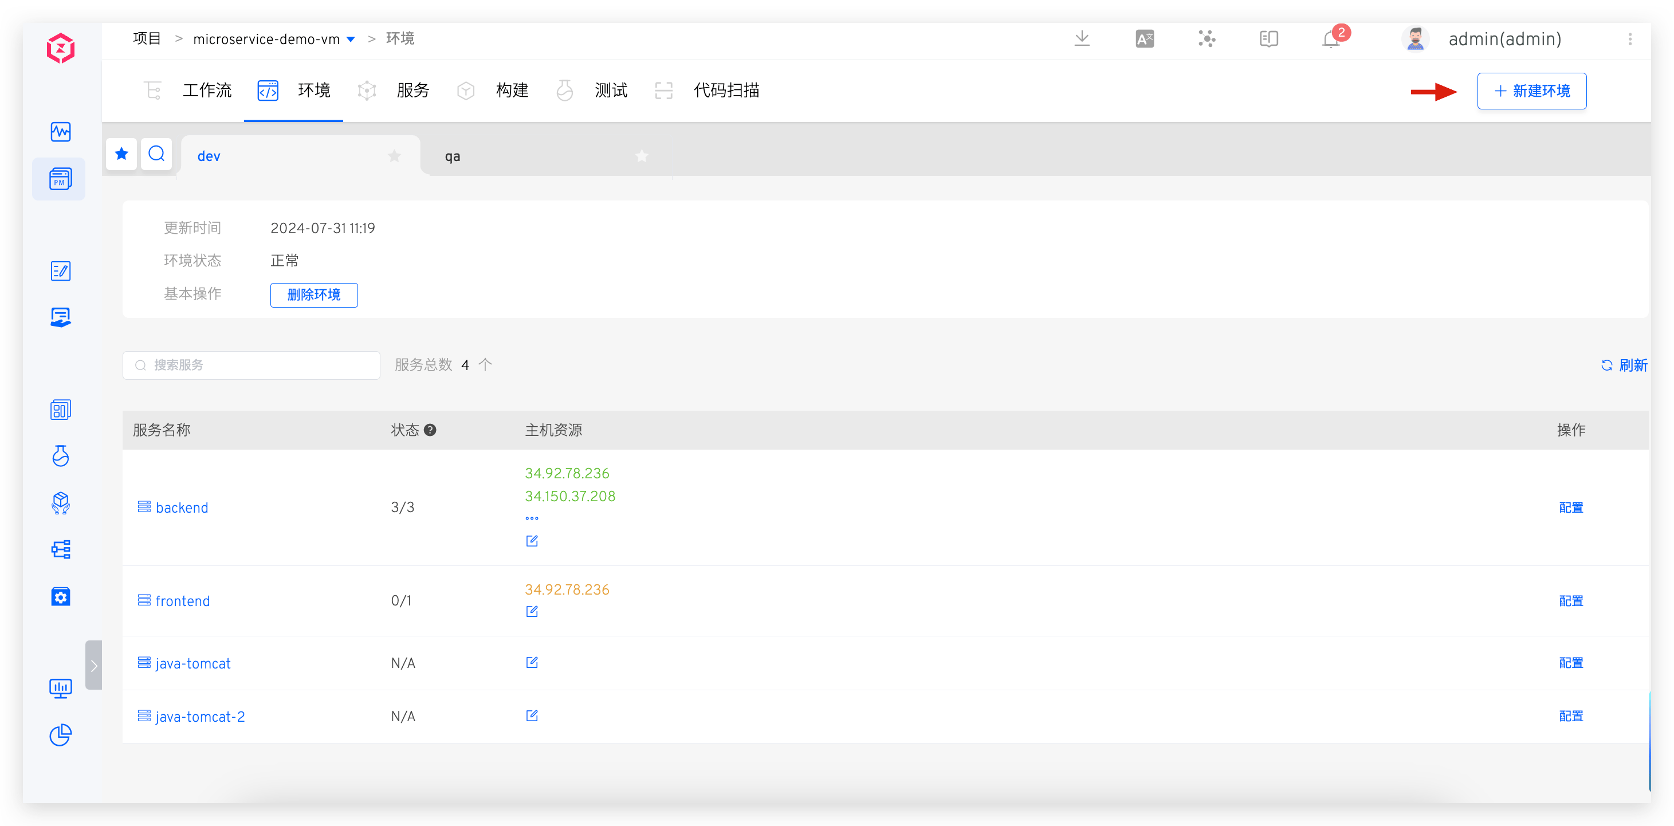Open the download icon in header

(x=1082, y=38)
